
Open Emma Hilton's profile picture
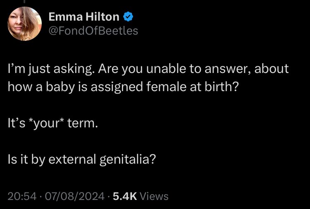24,23
